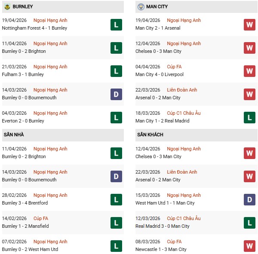Click the L badge for Burnley–Mansfield match
The width and height of the screenshot is (258, 254).
pyautogui.click(x=116, y=223)
